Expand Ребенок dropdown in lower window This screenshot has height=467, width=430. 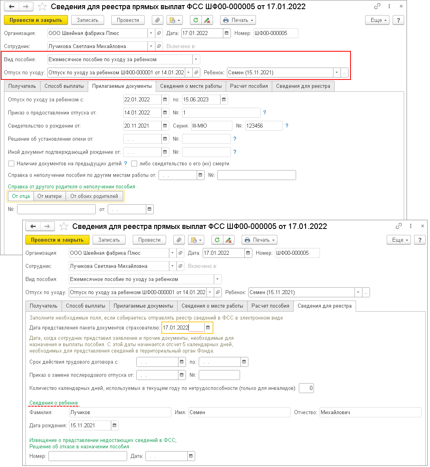(x=358, y=292)
